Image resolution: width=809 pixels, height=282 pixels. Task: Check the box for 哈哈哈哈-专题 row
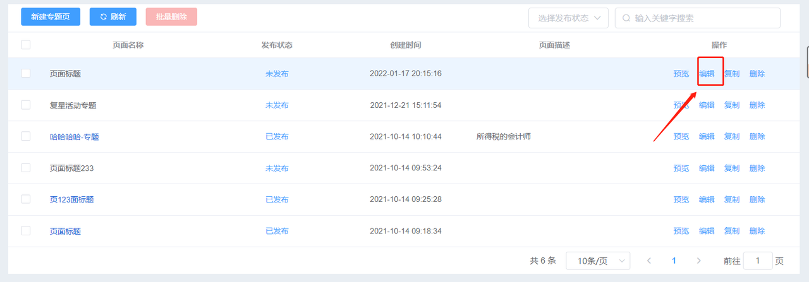coord(26,136)
